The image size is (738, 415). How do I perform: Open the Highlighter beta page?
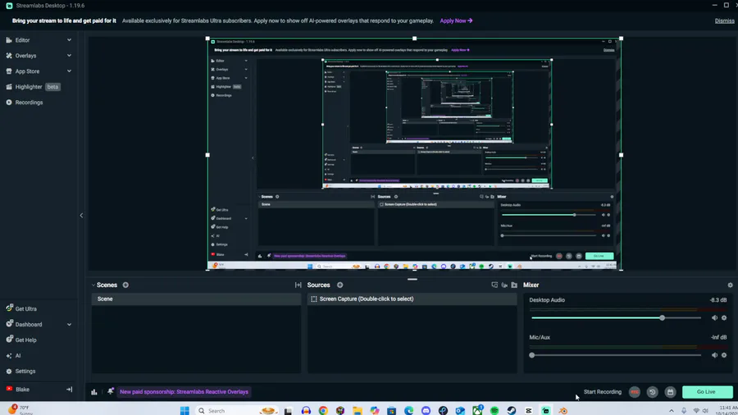(x=33, y=87)
